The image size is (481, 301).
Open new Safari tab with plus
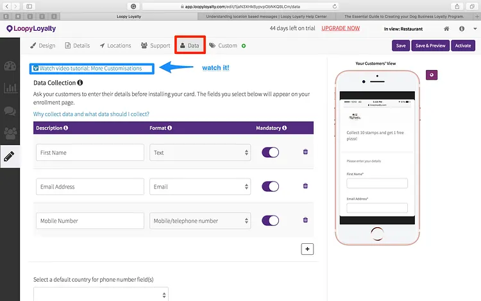pos(477,16)
